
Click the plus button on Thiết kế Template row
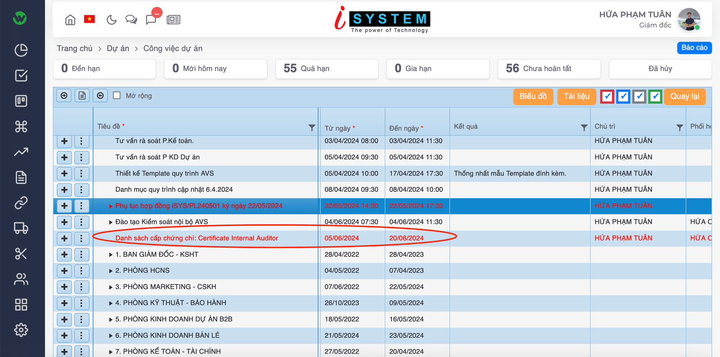64,174
